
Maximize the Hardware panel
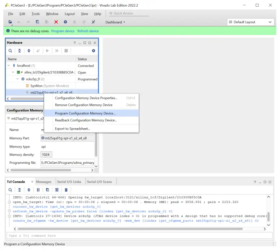tap(85, 43)
